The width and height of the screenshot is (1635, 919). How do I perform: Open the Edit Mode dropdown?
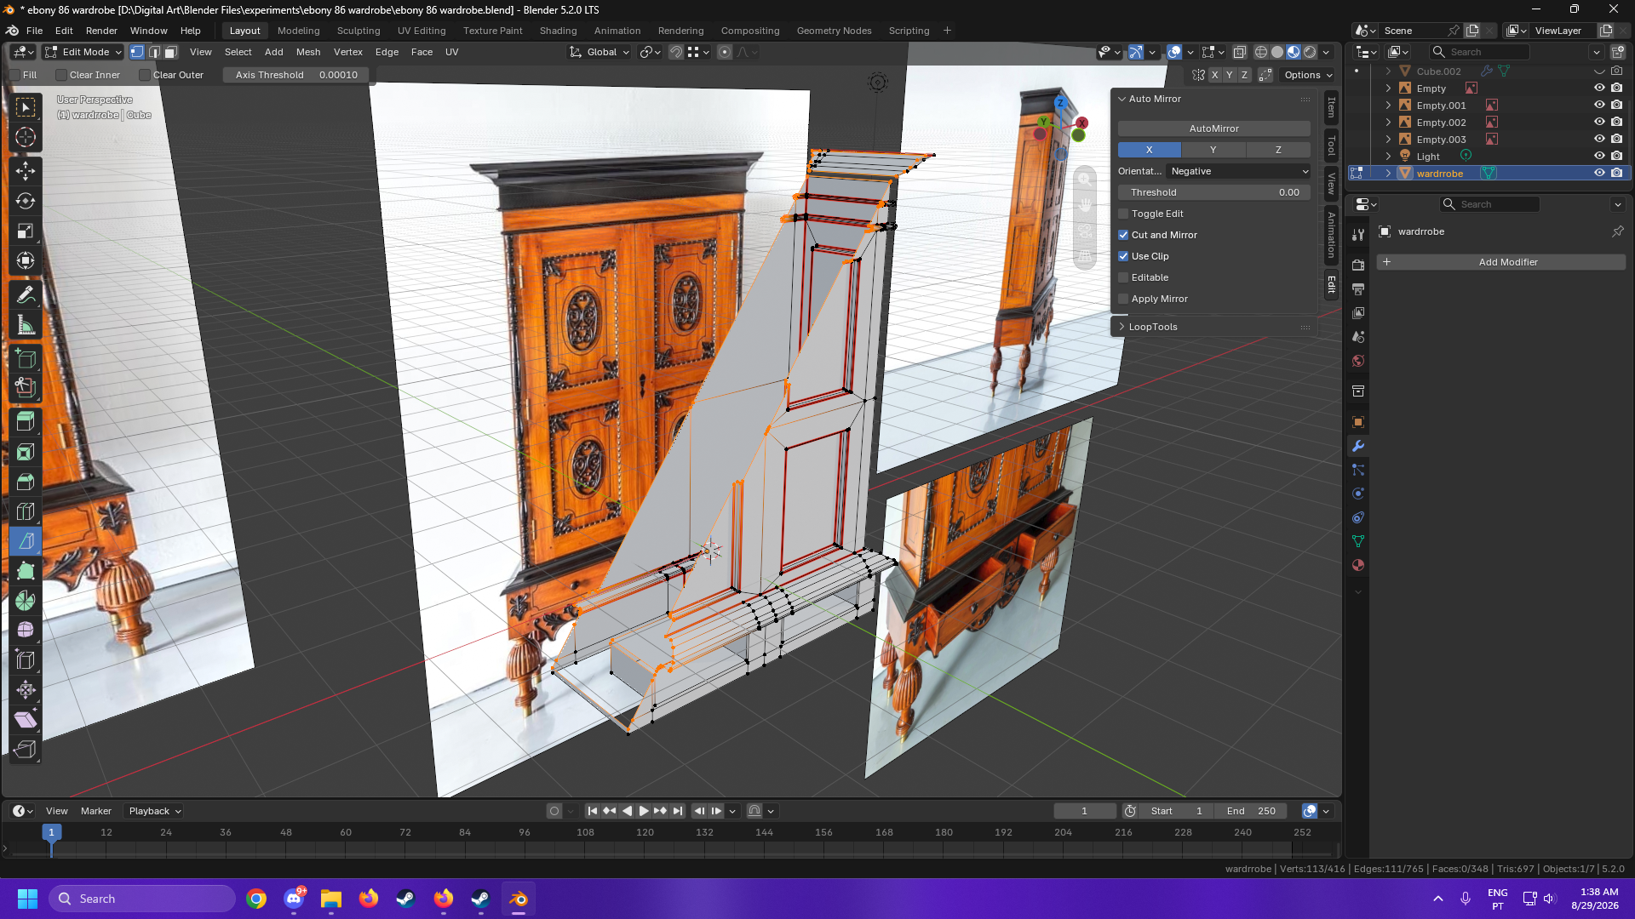83,52
